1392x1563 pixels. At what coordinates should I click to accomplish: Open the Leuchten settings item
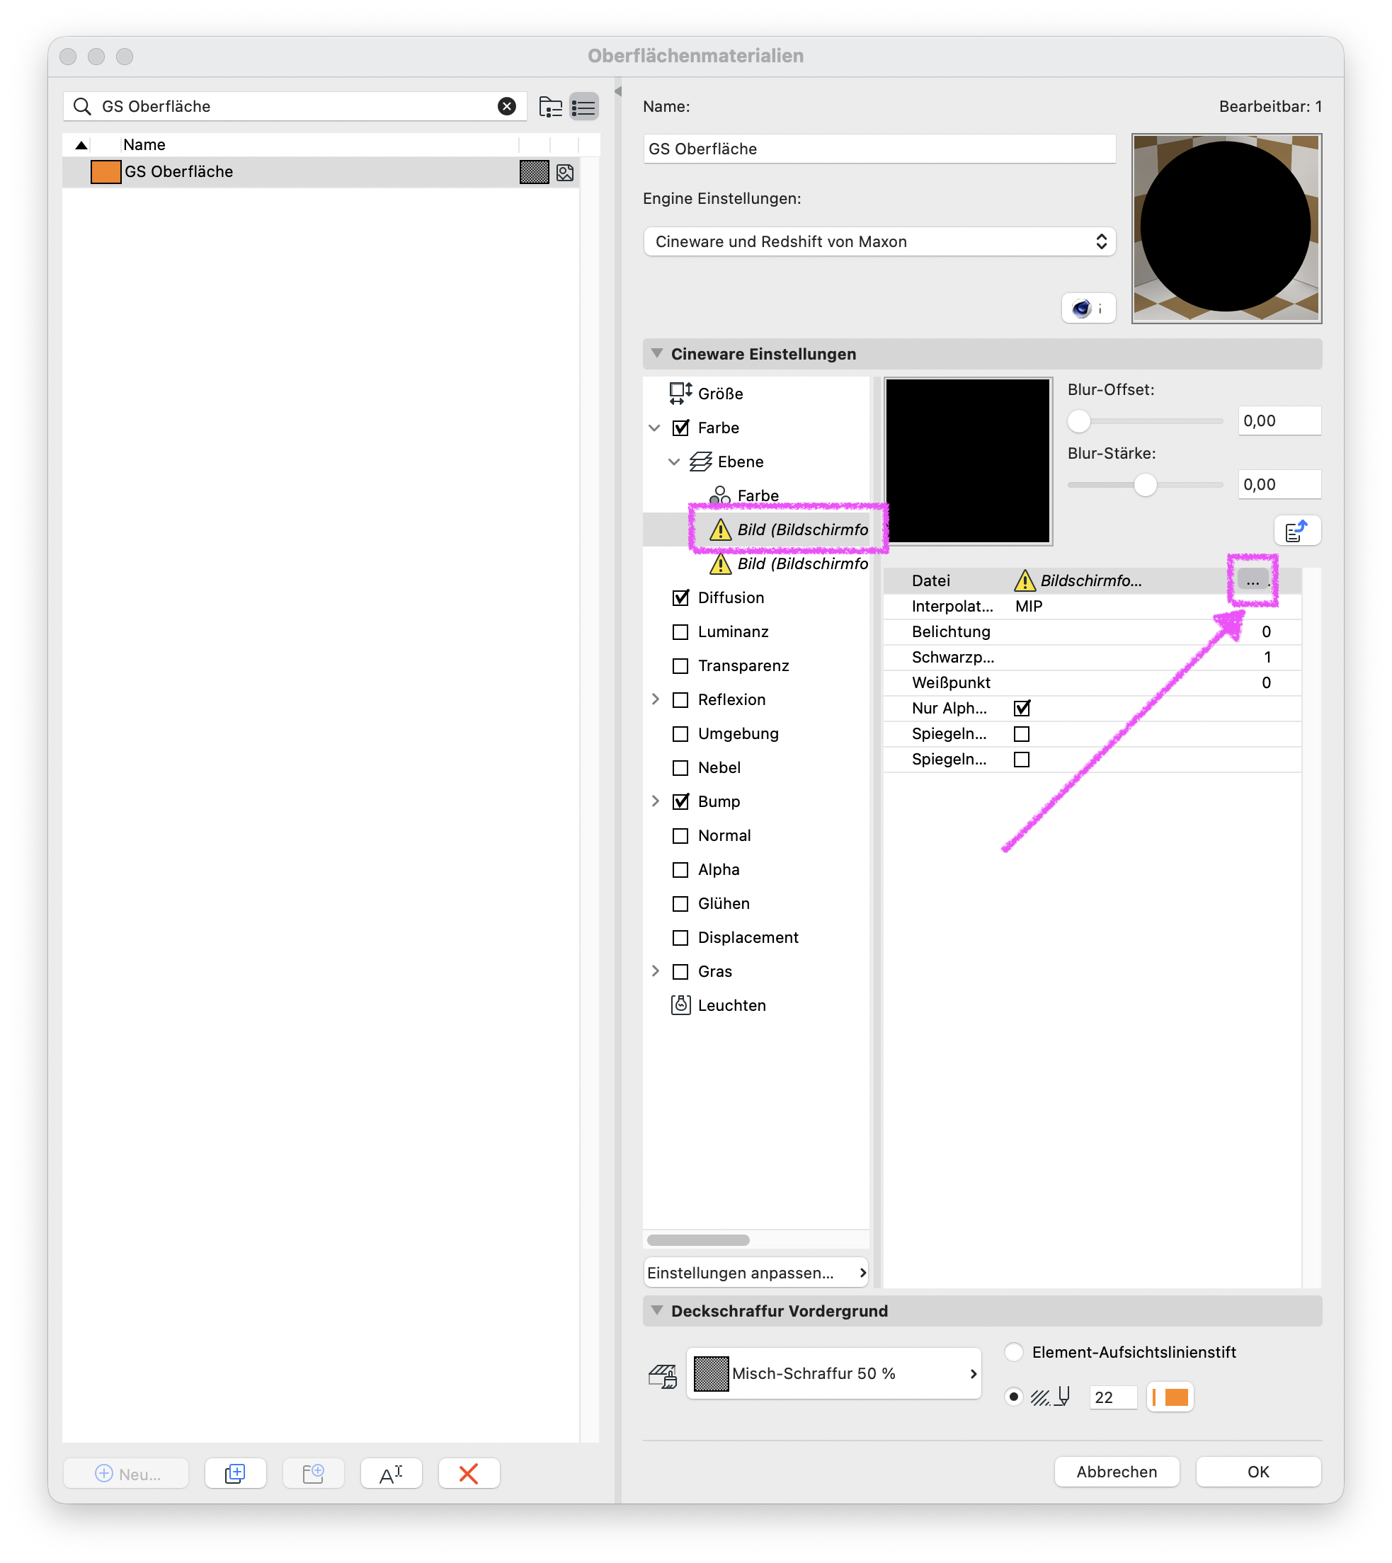[x=718, y=1004]
